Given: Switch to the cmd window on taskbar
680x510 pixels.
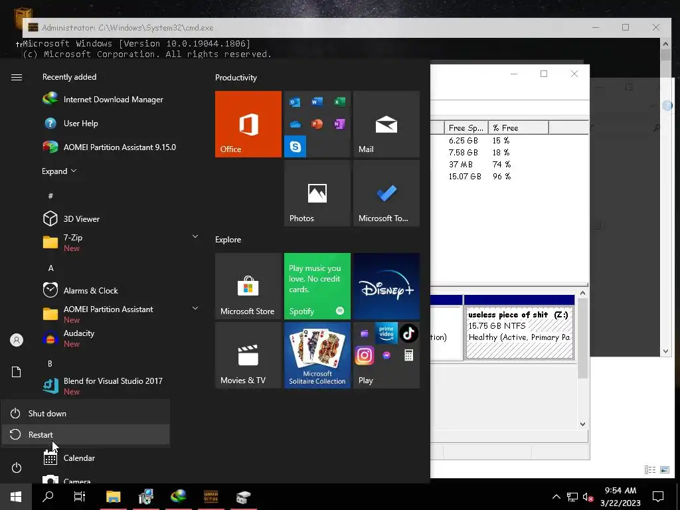Looking at the screenshot, I should point(211,497).
